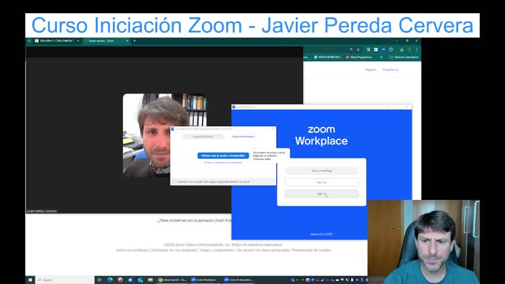The width and height of the screenshot is (505, 284).
Task: Click the zoom magnifier icon in Chrome address bar
Action: [x=351, y=49]
